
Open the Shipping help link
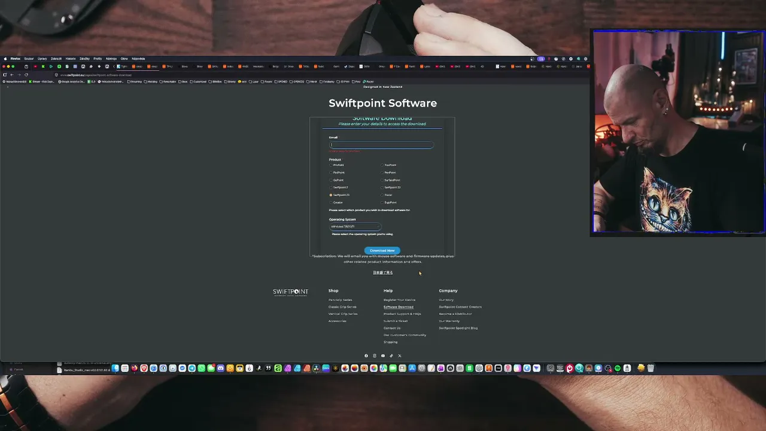(x=390, y=342)
